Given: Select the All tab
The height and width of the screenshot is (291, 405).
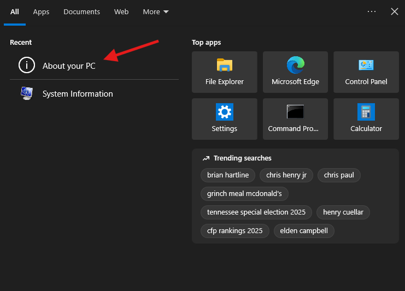Looking at the screenshot, I should point(15,11).
